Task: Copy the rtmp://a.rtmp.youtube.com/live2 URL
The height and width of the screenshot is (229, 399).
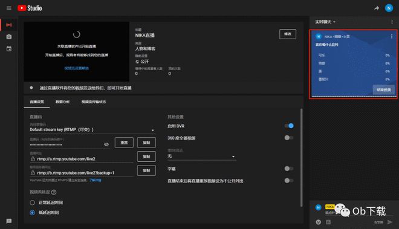Action: click(x=146, y=156)
